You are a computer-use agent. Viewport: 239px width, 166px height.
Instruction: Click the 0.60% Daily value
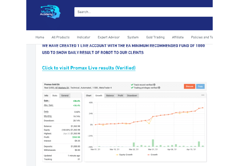click(77, 112)
